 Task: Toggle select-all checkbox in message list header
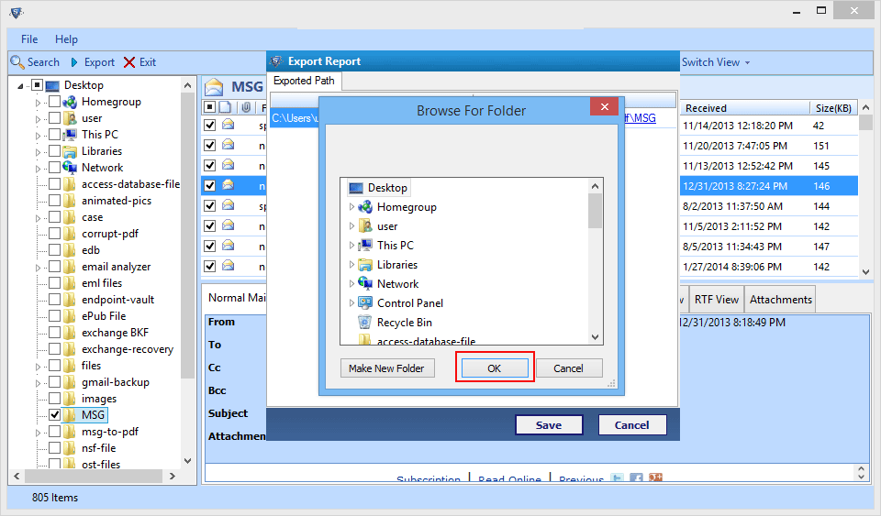point(209,107)
